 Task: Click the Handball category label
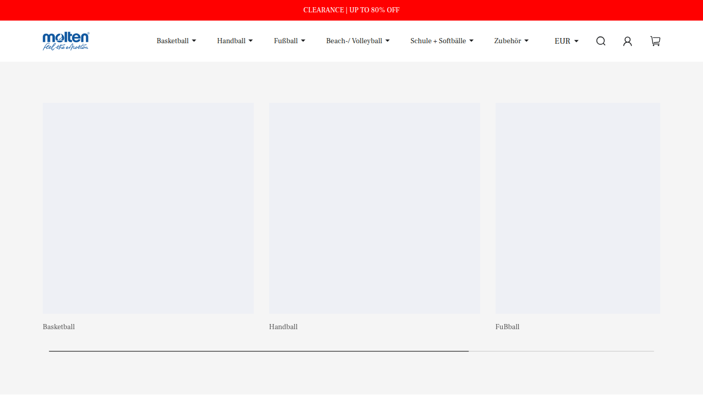click(284, 327)
